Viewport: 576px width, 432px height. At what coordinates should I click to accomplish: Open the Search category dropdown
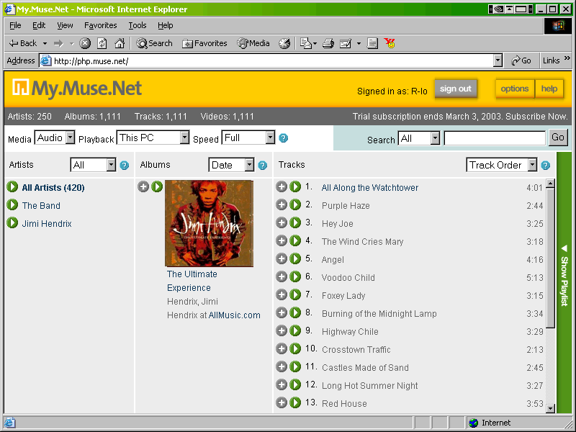click(x=419, y=138)
